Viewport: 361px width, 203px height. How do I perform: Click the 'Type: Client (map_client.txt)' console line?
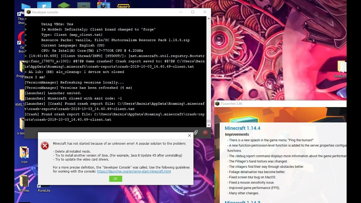[x=72, y=35]
